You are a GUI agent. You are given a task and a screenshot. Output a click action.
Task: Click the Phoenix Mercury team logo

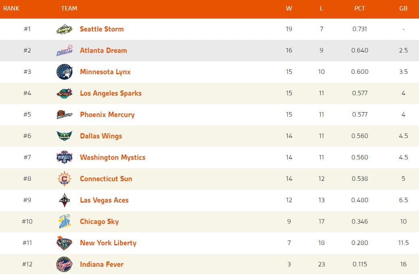point(64,115)
